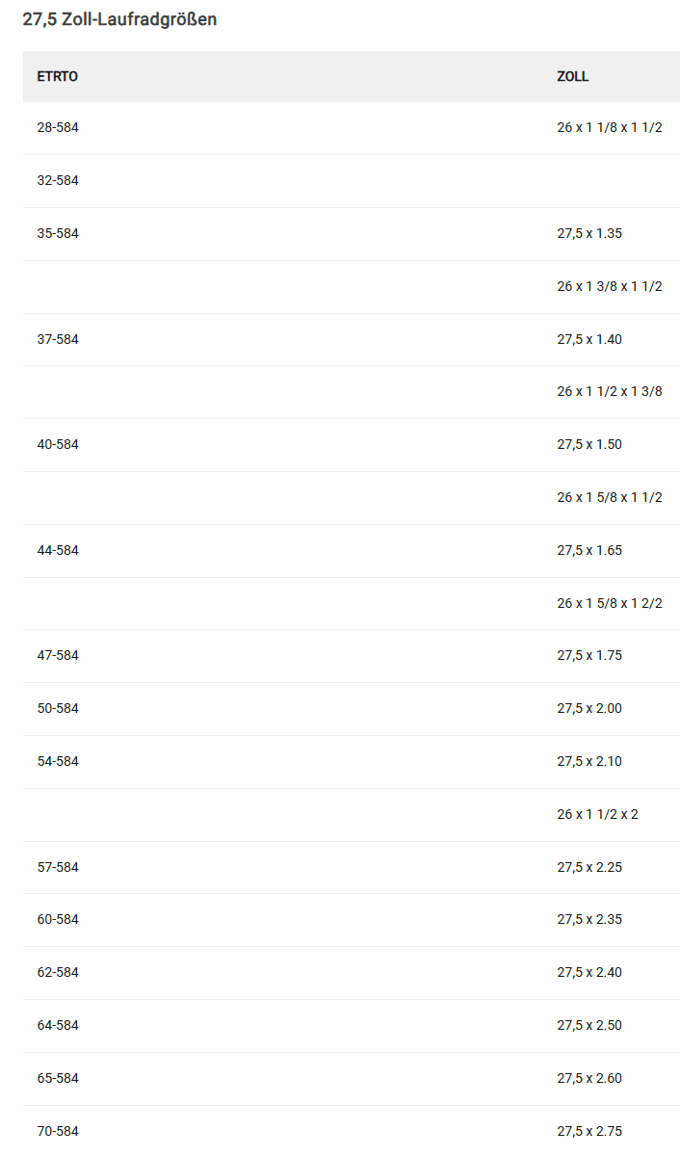This screenshot has width=680, height=1157.
Task: Click the 26 x 1 1/2 x 2 cell
Action: (x=597, y=814)
